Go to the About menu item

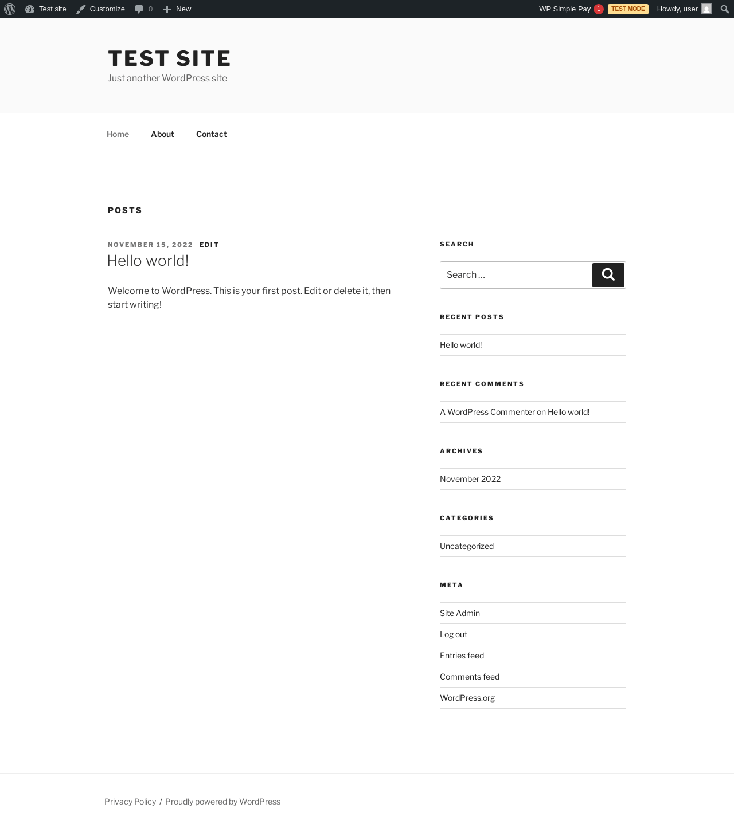point(162,134)
